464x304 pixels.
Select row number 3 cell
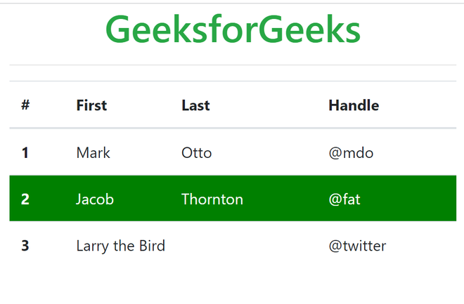[25, 246]
